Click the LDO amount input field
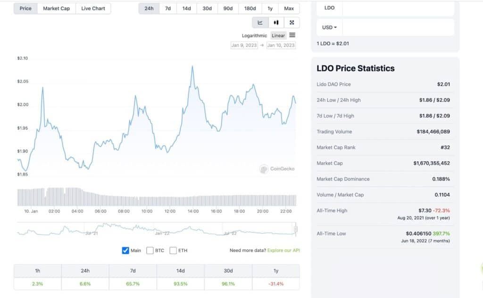Viewport: 483px width, 298px height. [398, 8]
